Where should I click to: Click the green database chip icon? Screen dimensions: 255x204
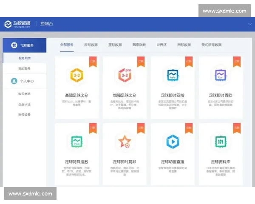tap(221, 142)
